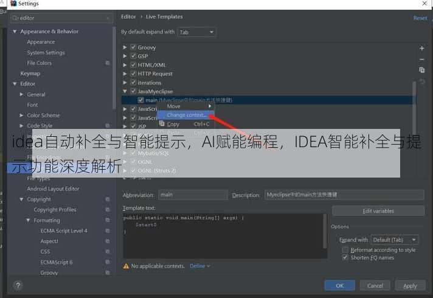Choose Change context in the context menu
This screenshot has width=433, height=298.
click(x=186, y=115)
